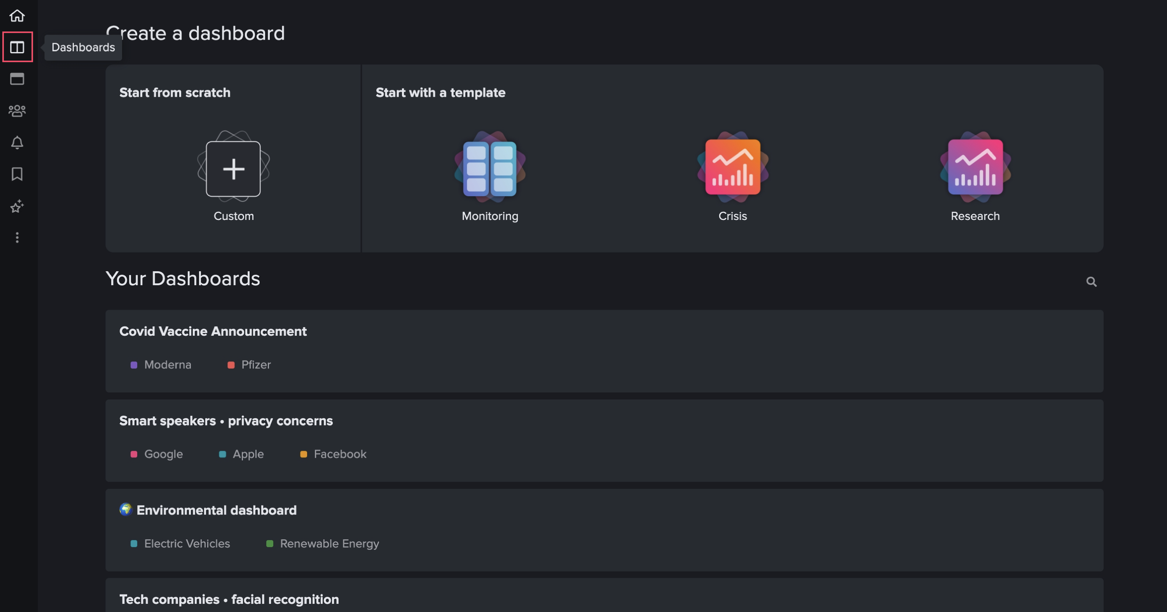
Task: Select the Apple topic text
Action: coord(248,454)
